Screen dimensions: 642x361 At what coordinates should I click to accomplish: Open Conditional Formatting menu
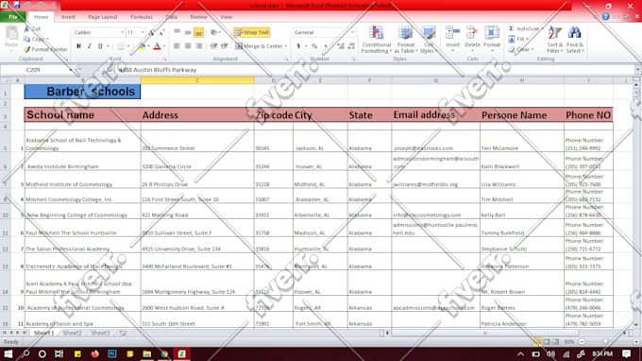[x=377, y=40]
